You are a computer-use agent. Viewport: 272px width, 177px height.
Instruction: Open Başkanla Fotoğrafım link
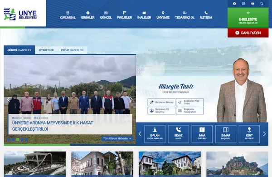tap(190, 111)
